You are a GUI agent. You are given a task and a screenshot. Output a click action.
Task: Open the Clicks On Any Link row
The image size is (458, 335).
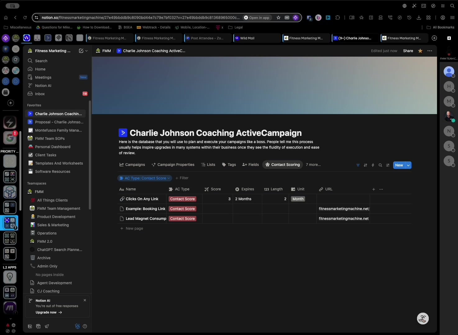tap(142, 199)
